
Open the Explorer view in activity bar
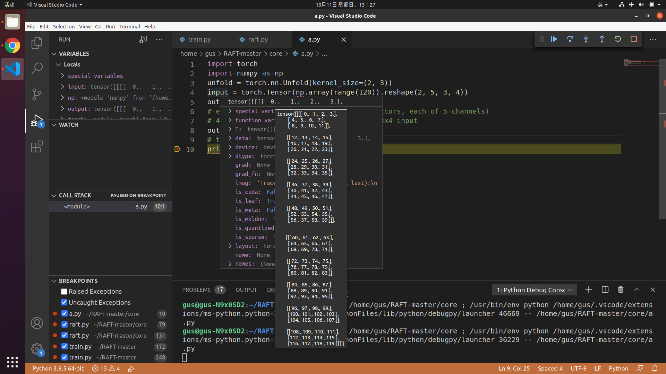(x=37, y=43)
